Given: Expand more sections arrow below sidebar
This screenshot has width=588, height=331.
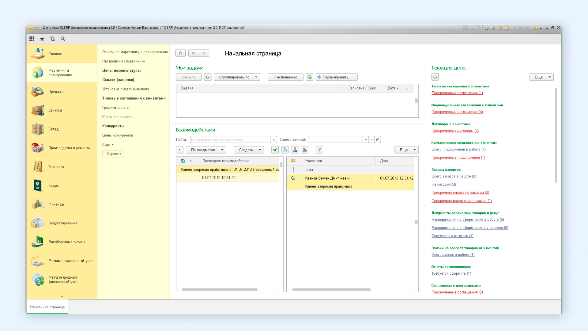Looking at the screenshot, I should click(62, 297).
